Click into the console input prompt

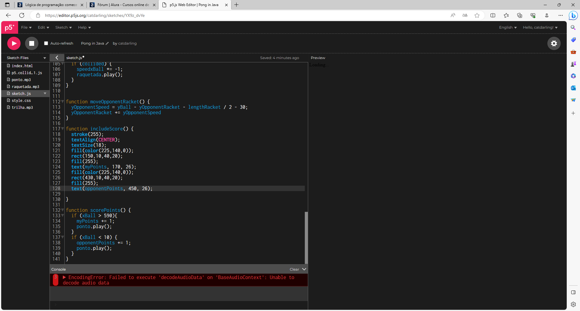coord(179,305)
